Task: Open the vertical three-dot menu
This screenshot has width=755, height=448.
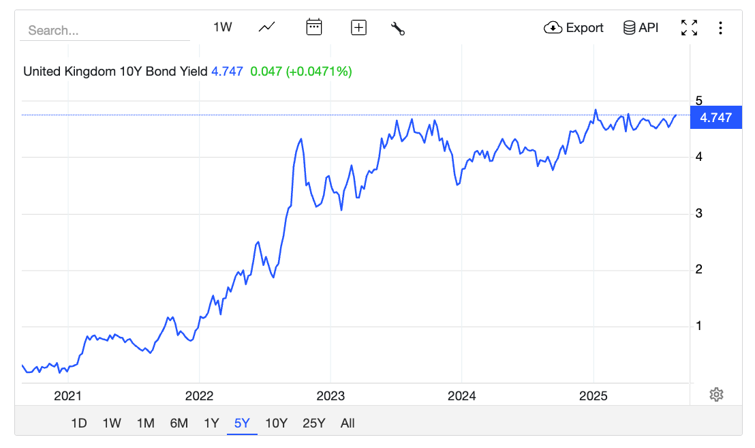Action: pyautogui.click(x=720, y=27)
